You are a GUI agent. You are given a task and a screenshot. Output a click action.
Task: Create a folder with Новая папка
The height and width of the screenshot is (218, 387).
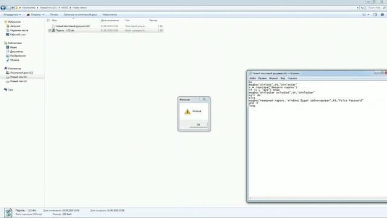(109, 15)
